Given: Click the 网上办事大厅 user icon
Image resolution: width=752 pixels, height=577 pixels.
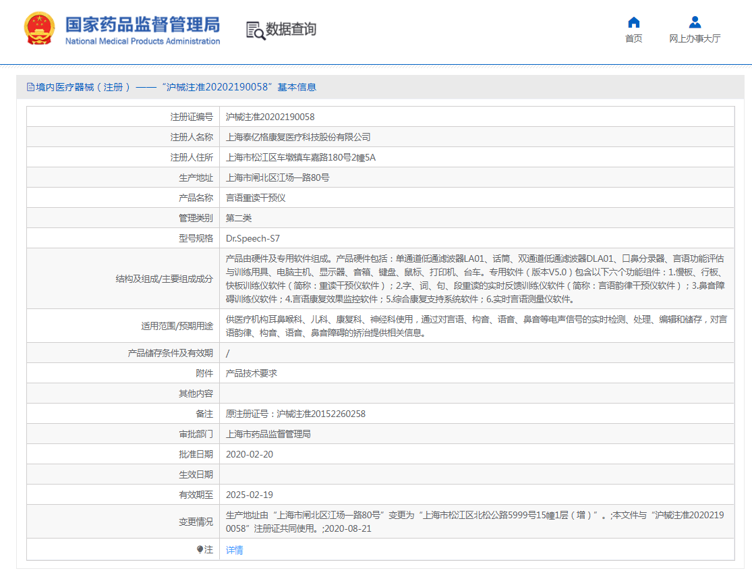Looking at the screenshot, I should [695, 22].
